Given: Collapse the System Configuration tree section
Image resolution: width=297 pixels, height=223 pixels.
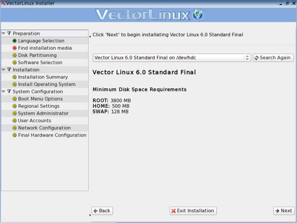Looking at the screenshot, I should (3, 92).
